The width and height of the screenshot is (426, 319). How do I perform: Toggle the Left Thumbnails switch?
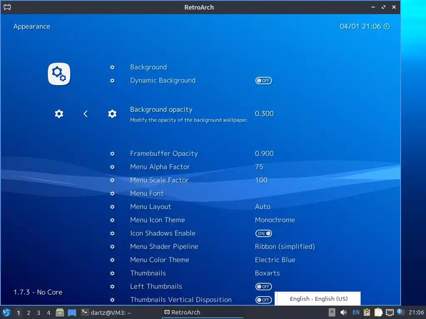[x=263, y=287]
